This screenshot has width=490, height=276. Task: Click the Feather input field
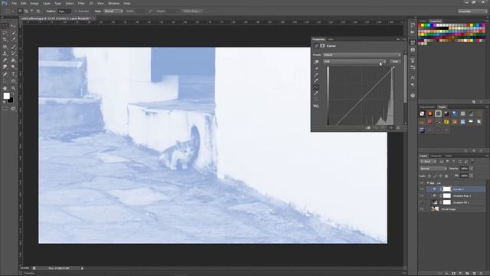[64, 11]
